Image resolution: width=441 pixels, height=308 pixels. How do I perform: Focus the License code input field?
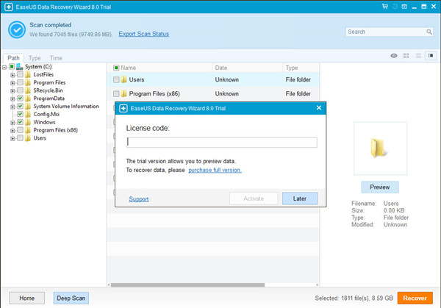(222, 143)
